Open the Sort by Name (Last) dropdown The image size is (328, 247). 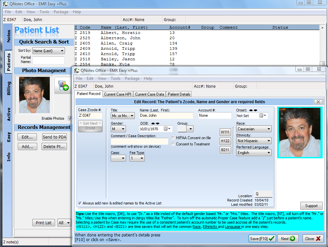tap(49, 51)
